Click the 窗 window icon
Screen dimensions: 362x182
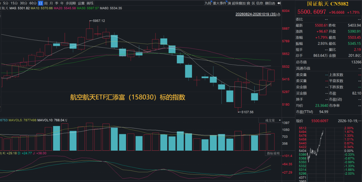click(x=248, y=3)
